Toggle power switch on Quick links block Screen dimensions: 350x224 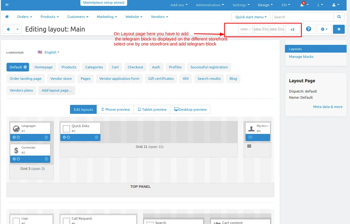[x=68, y=137]
